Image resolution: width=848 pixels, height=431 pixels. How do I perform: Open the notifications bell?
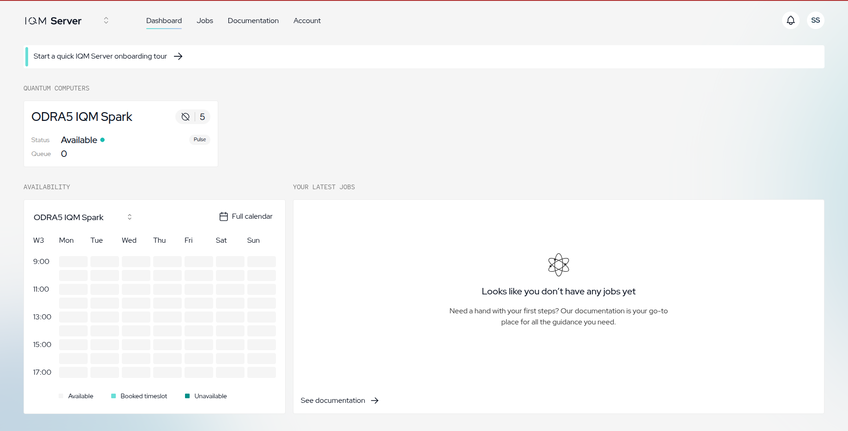coord(791,20)
